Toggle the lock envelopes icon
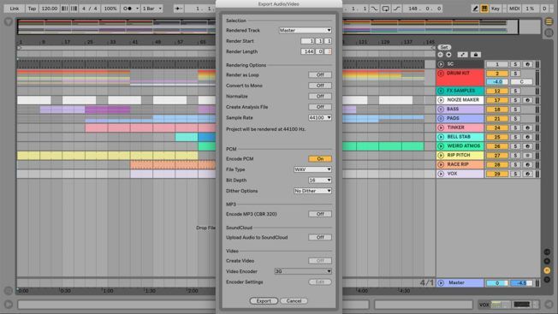 pos(476,55)
